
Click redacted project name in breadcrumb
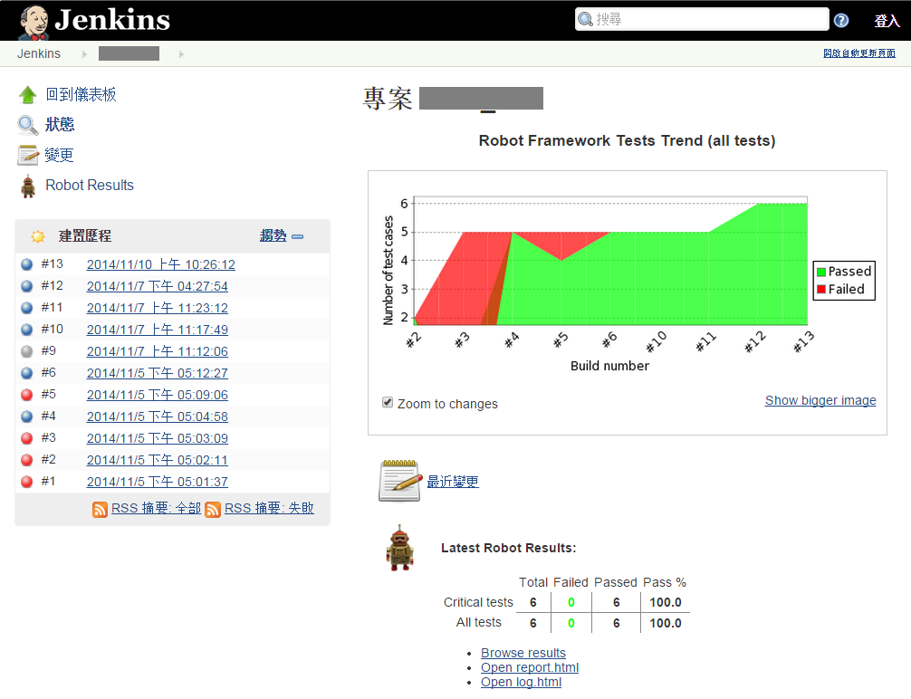click(129, 53)
